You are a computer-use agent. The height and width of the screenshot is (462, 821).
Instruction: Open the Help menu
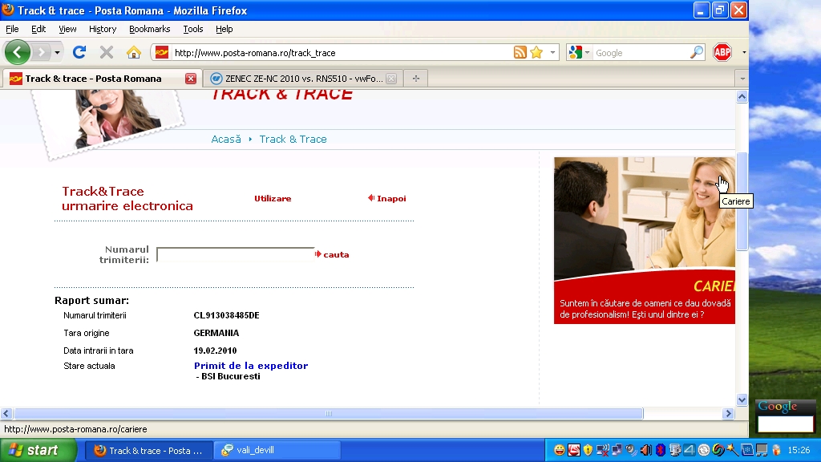click(x=224, y=29)
